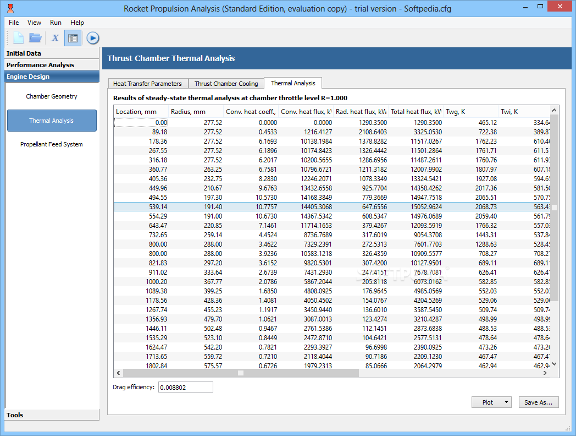Select the Location cell 1802.84
Image resolution: width=576 pixels, height=436 pixels.
click(x=141, y=366)
